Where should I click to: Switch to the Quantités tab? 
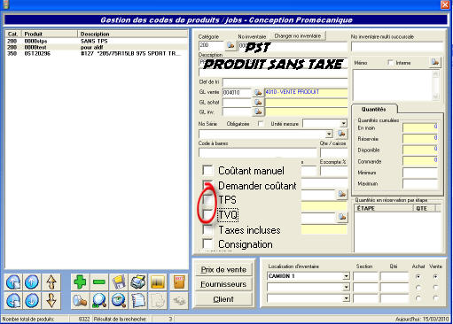[374, 109]
